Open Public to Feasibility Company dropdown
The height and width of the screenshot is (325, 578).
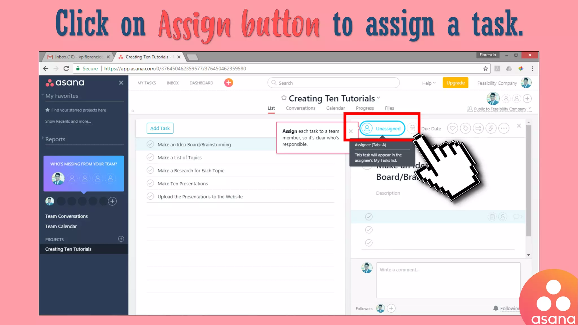click(x=500, y=109)
